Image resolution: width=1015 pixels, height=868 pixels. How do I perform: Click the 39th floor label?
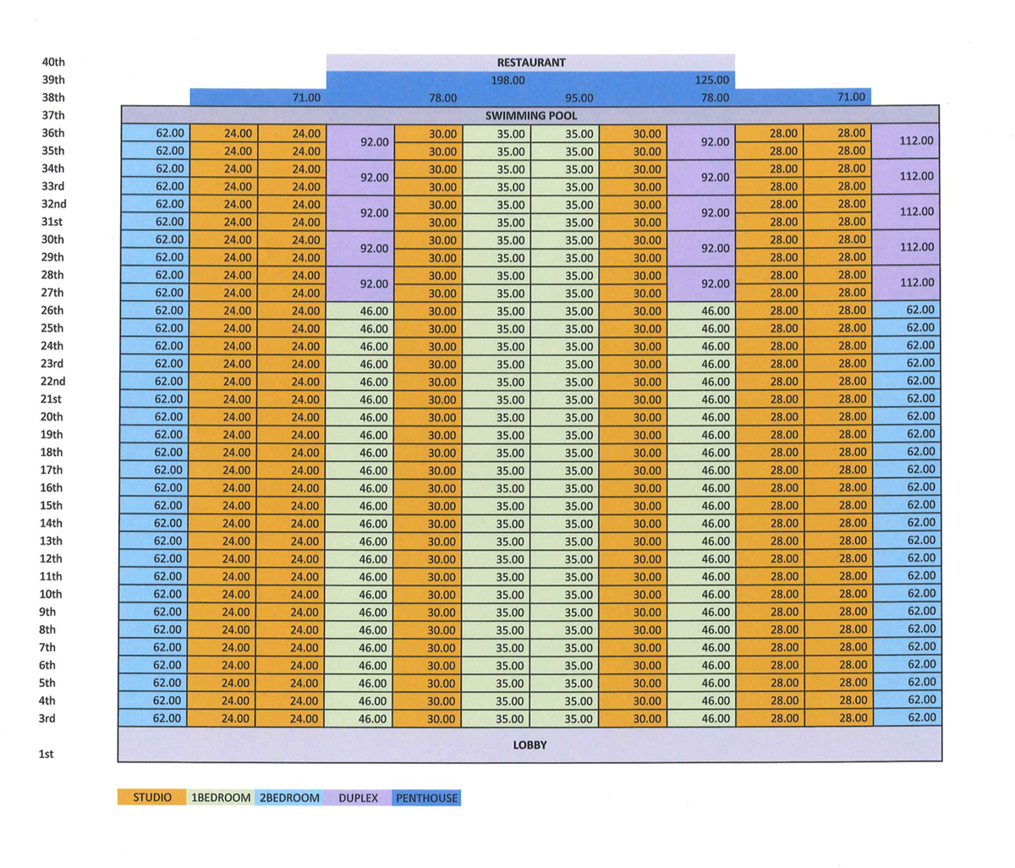53,80
